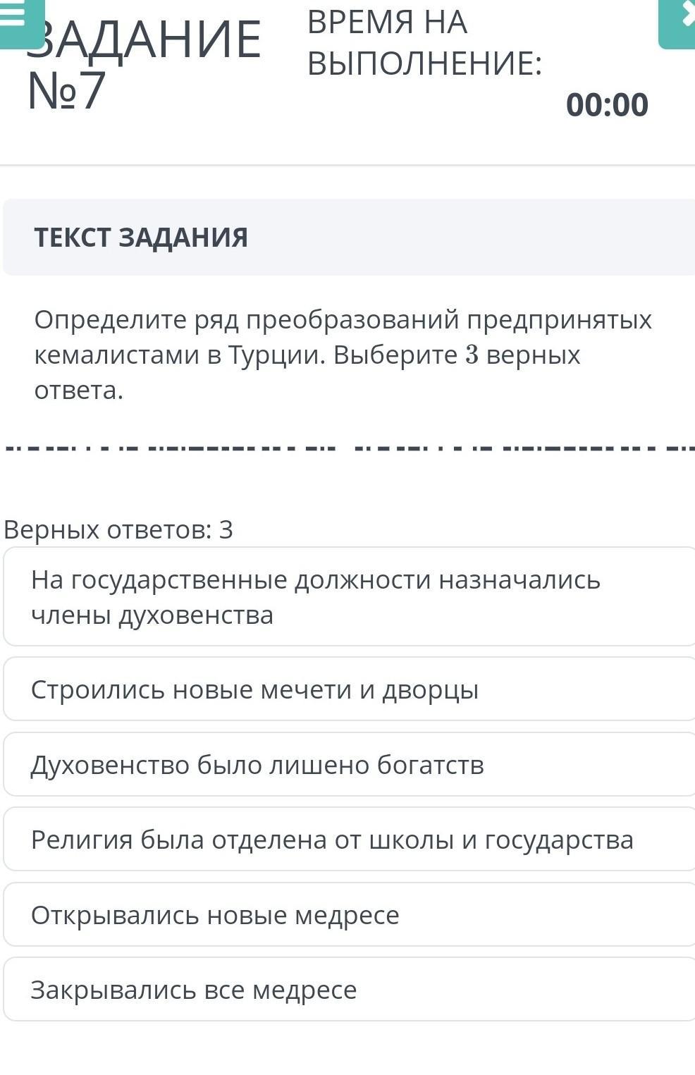Click the 'ТЕКСТ ЗАДАНИЯ' section header
This screenshot has width=695, height=1075.
tap(141, 238)
